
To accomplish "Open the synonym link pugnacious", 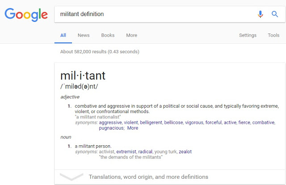I will 111,128.
